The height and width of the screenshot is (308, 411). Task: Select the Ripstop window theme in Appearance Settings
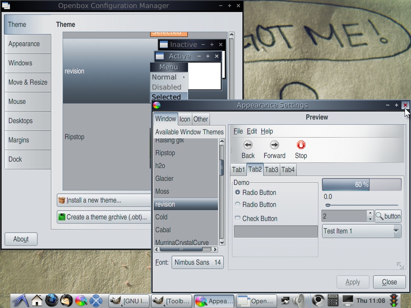coord(185,153)
